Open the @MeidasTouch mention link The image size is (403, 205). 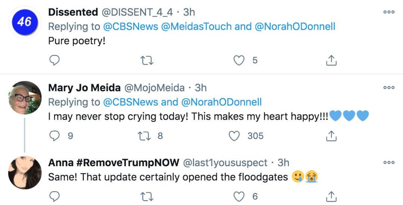pos(193,26)
